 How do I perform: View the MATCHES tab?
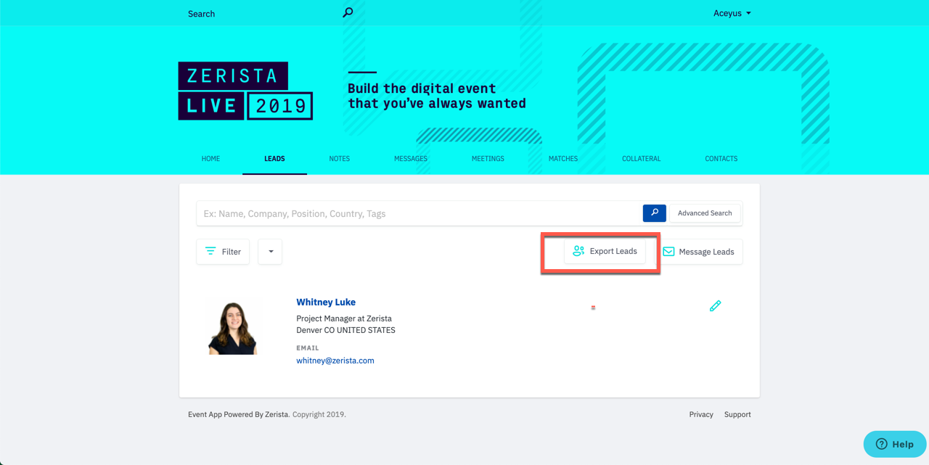point(563,158)
